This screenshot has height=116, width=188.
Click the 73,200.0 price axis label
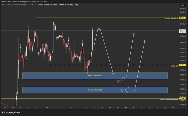pos(183,89)
